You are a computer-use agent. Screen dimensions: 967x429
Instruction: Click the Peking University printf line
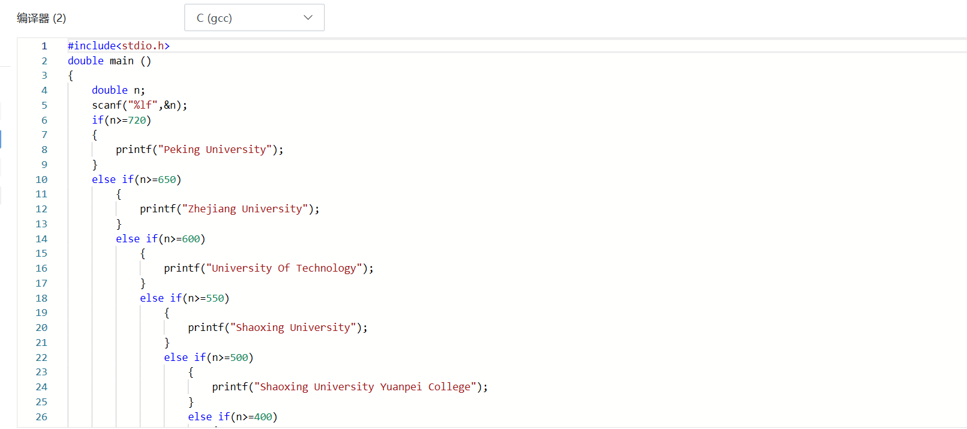(200, 149)
